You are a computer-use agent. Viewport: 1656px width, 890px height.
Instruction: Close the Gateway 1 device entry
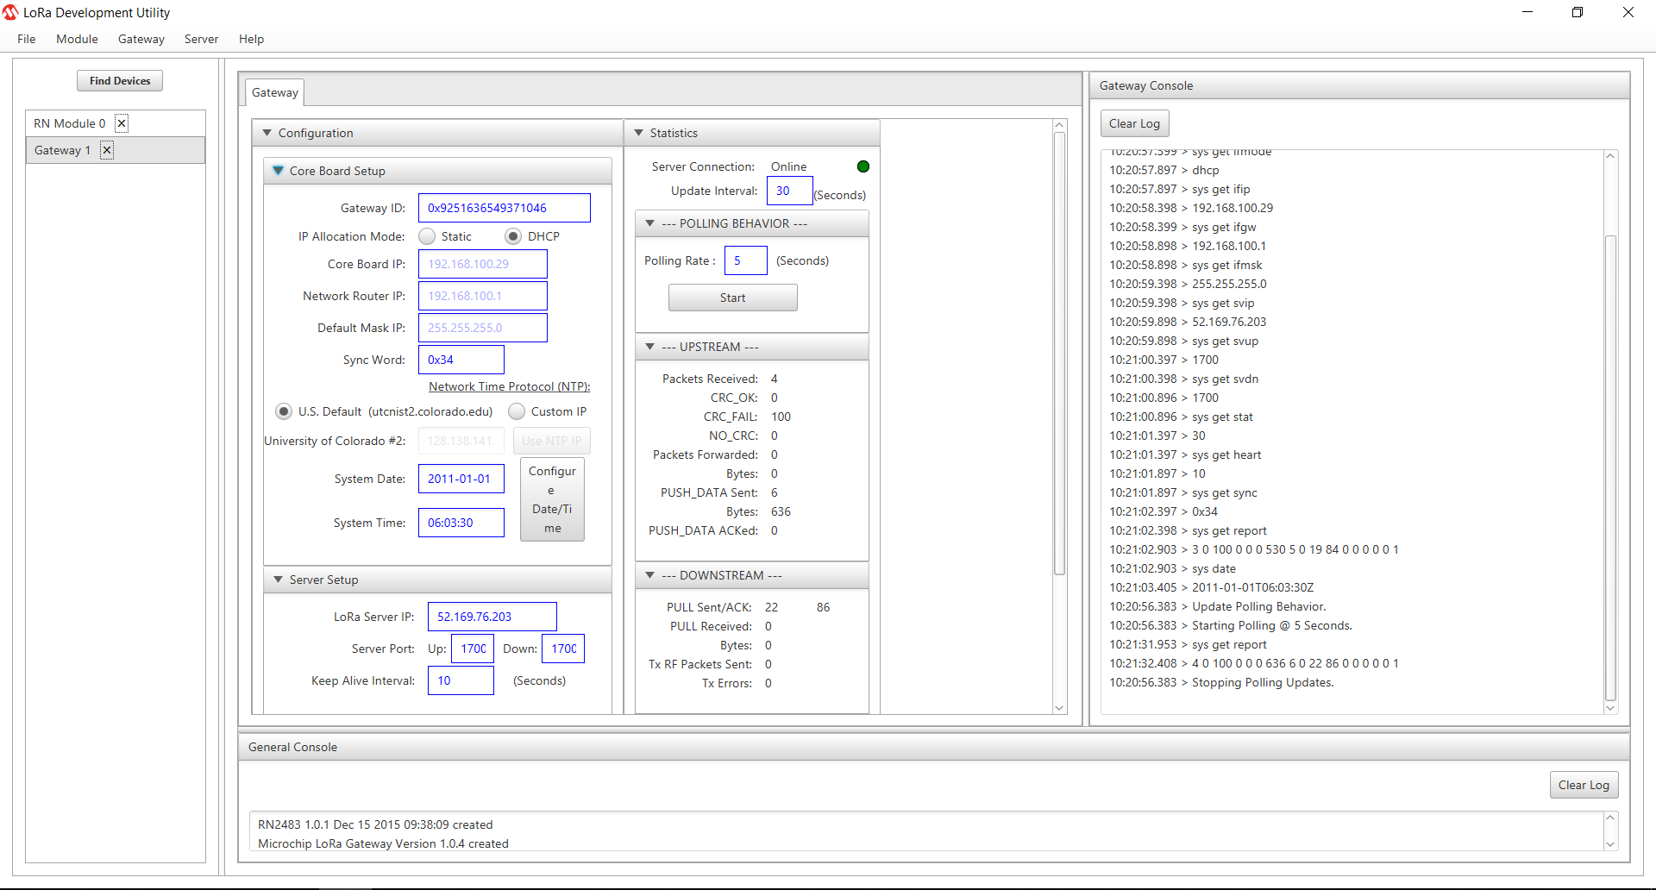107,150
